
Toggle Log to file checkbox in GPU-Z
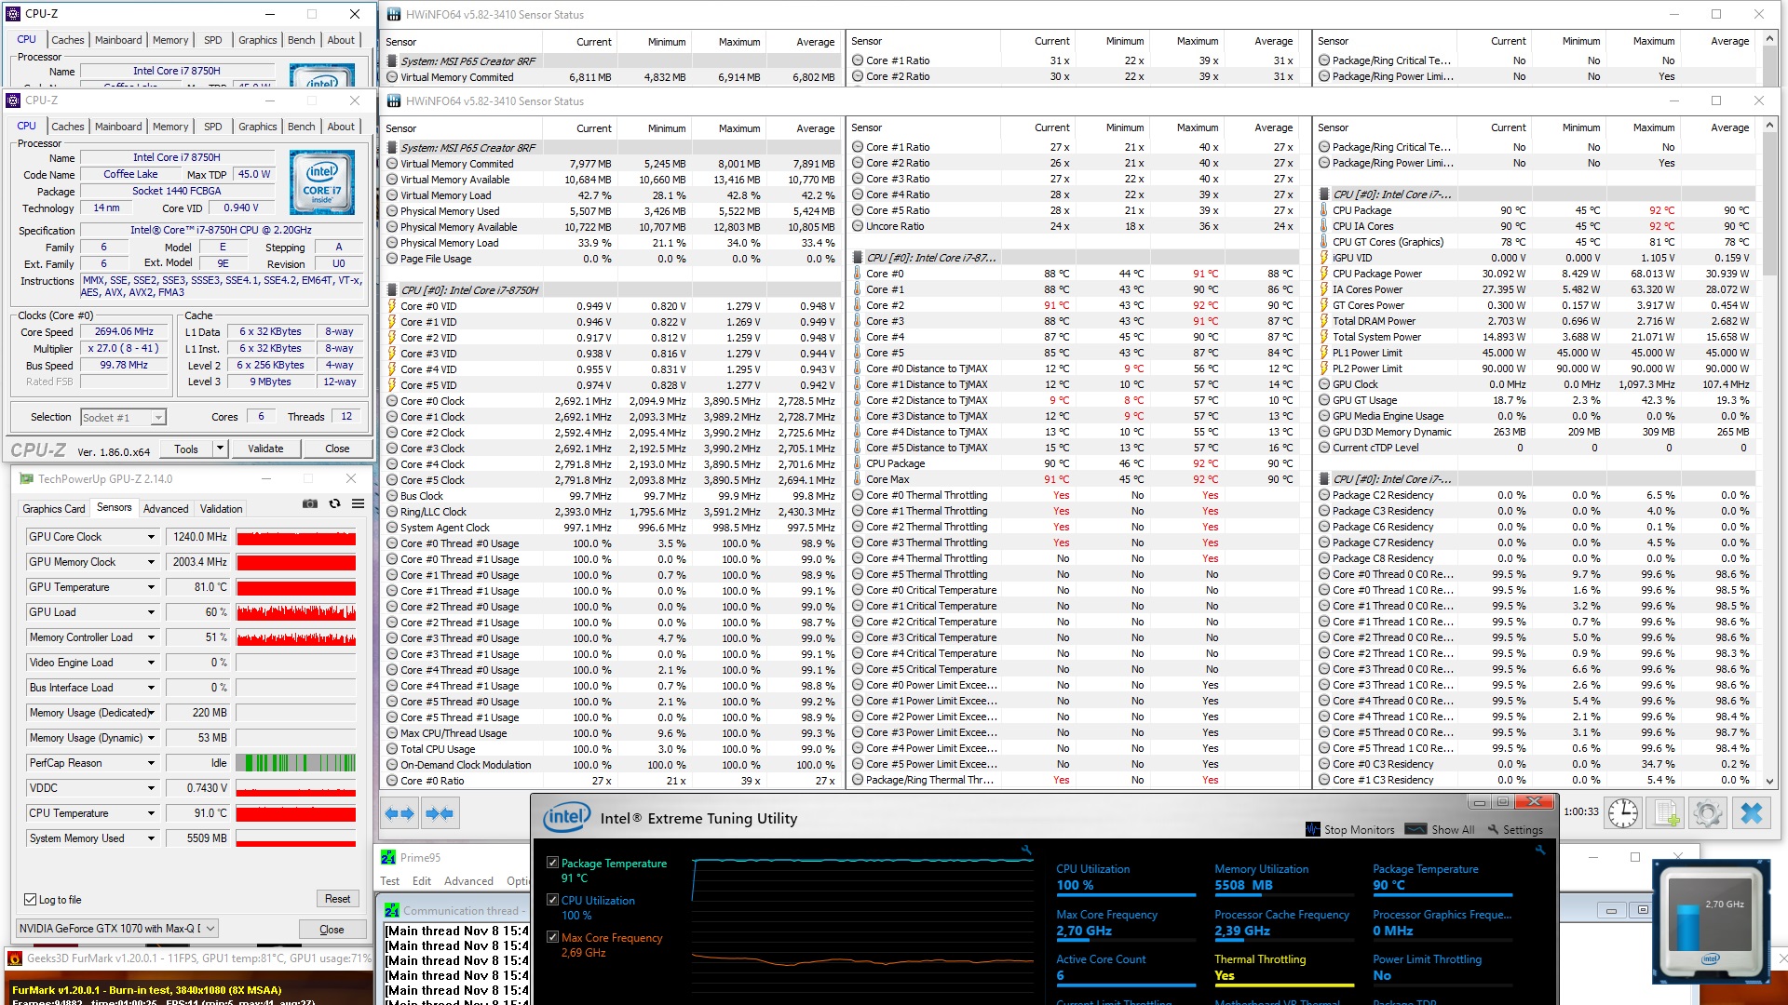(x=30, y=900)
